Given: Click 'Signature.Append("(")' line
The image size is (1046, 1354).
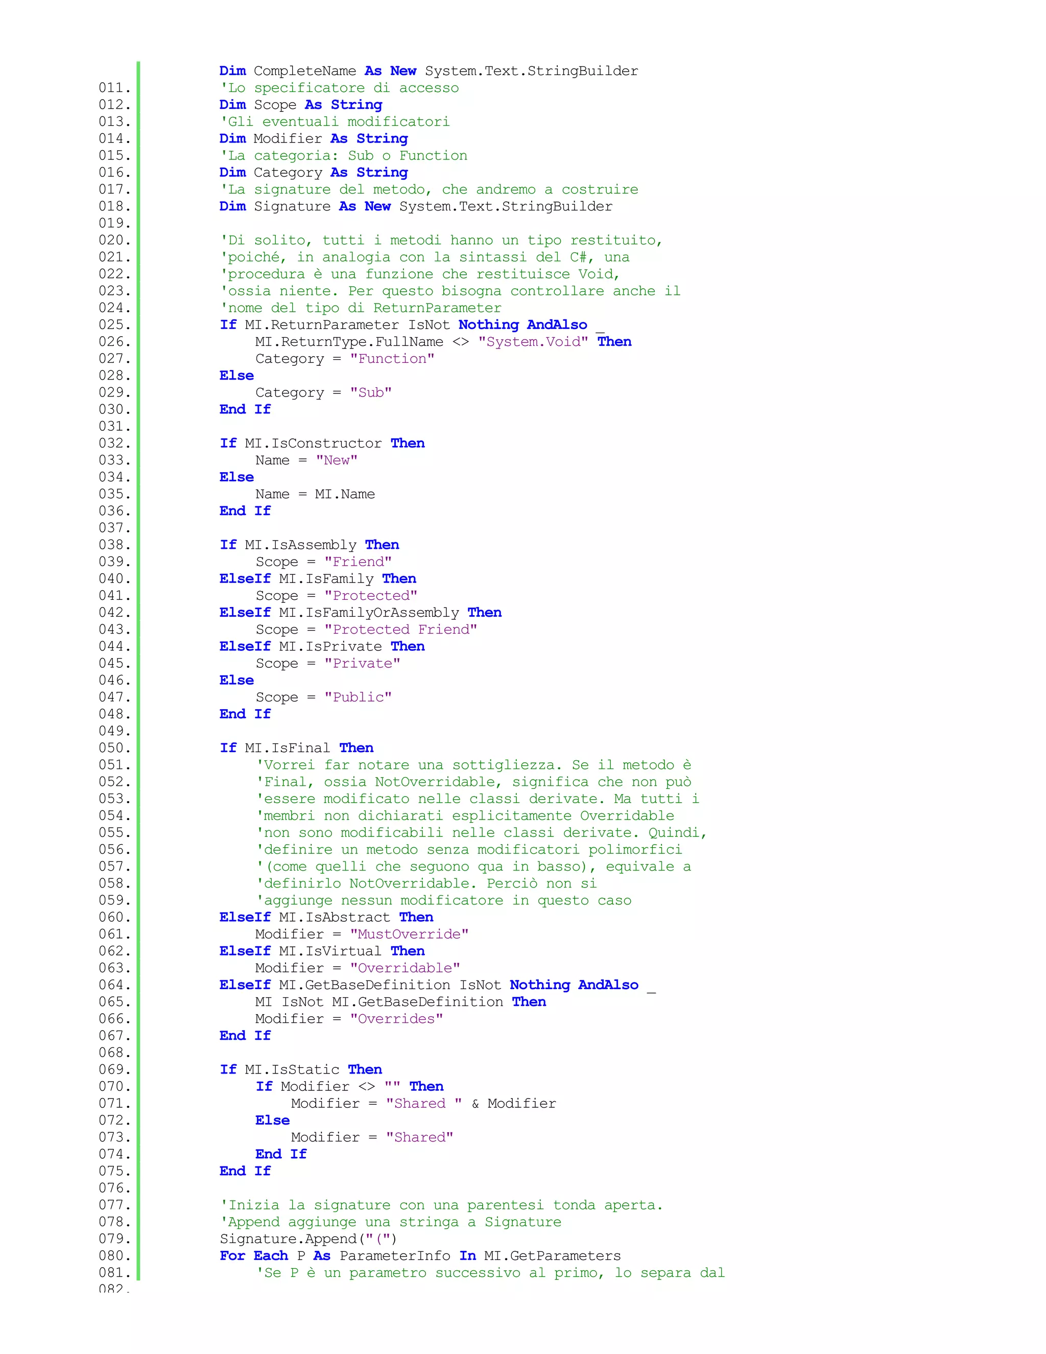Looking at the screenshot, I should (x=308, y=1239).
